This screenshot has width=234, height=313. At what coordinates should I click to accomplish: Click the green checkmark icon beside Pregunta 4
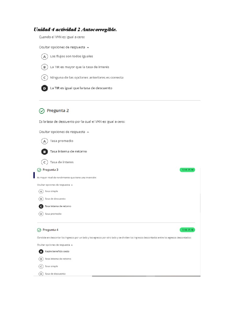39,230
